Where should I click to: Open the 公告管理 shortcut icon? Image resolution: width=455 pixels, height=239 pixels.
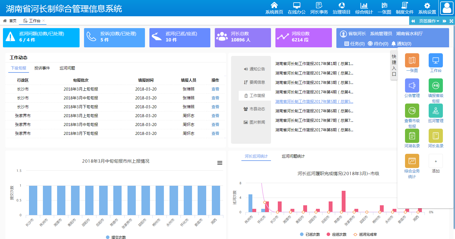coord(412,86)
